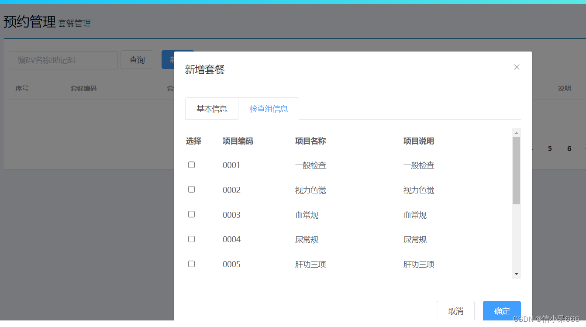Click the 新增 add button behind the dialog
586x327 pixels.
pyautogui.click(x=178, y=60)
